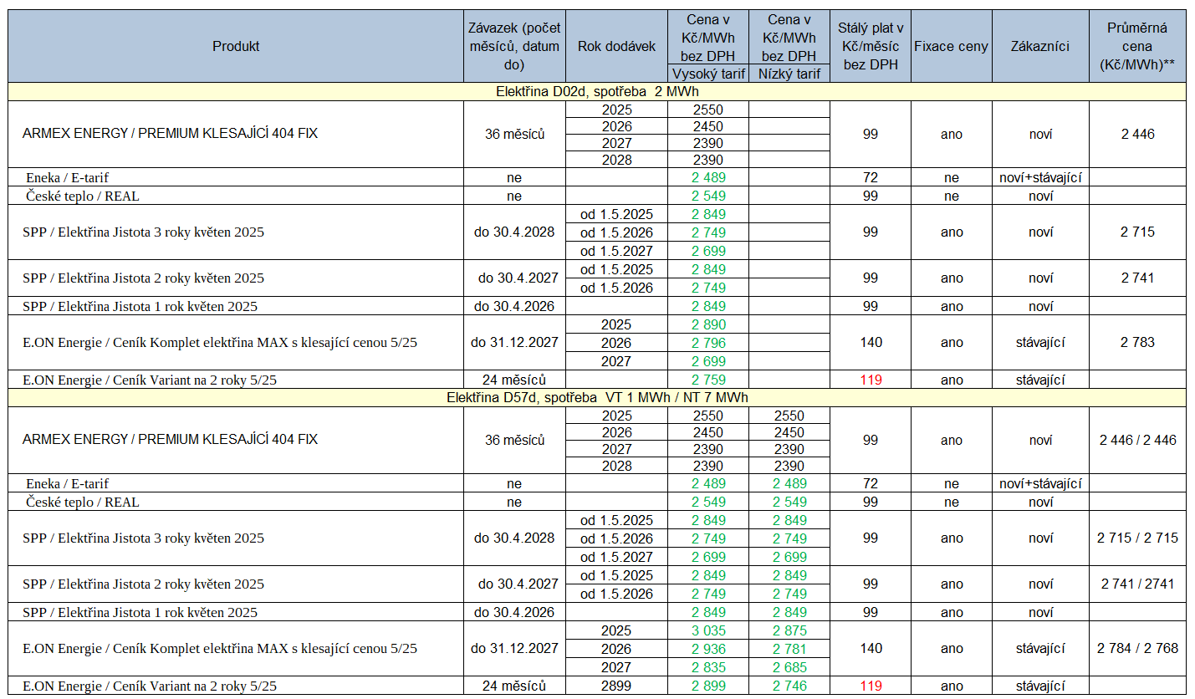Select the Vysoký tarif subheader
This screenshot has height=699, width=1195.
[x=708, y=74]
